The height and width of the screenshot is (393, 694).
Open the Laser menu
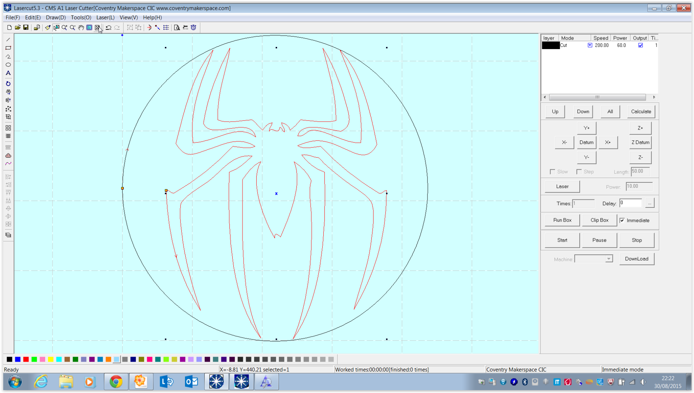click(x=105, y=17)
